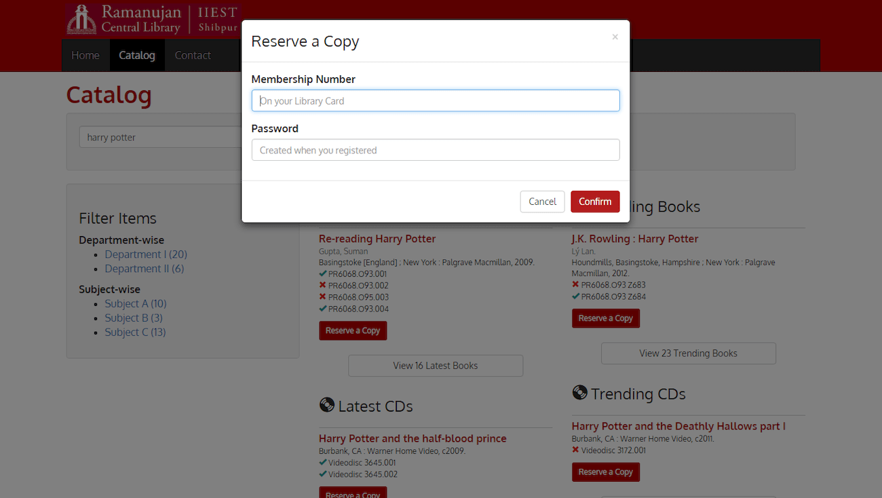Close the Reserve a Copy dialog
Viewport: 882px width, 498px height.
615,37
